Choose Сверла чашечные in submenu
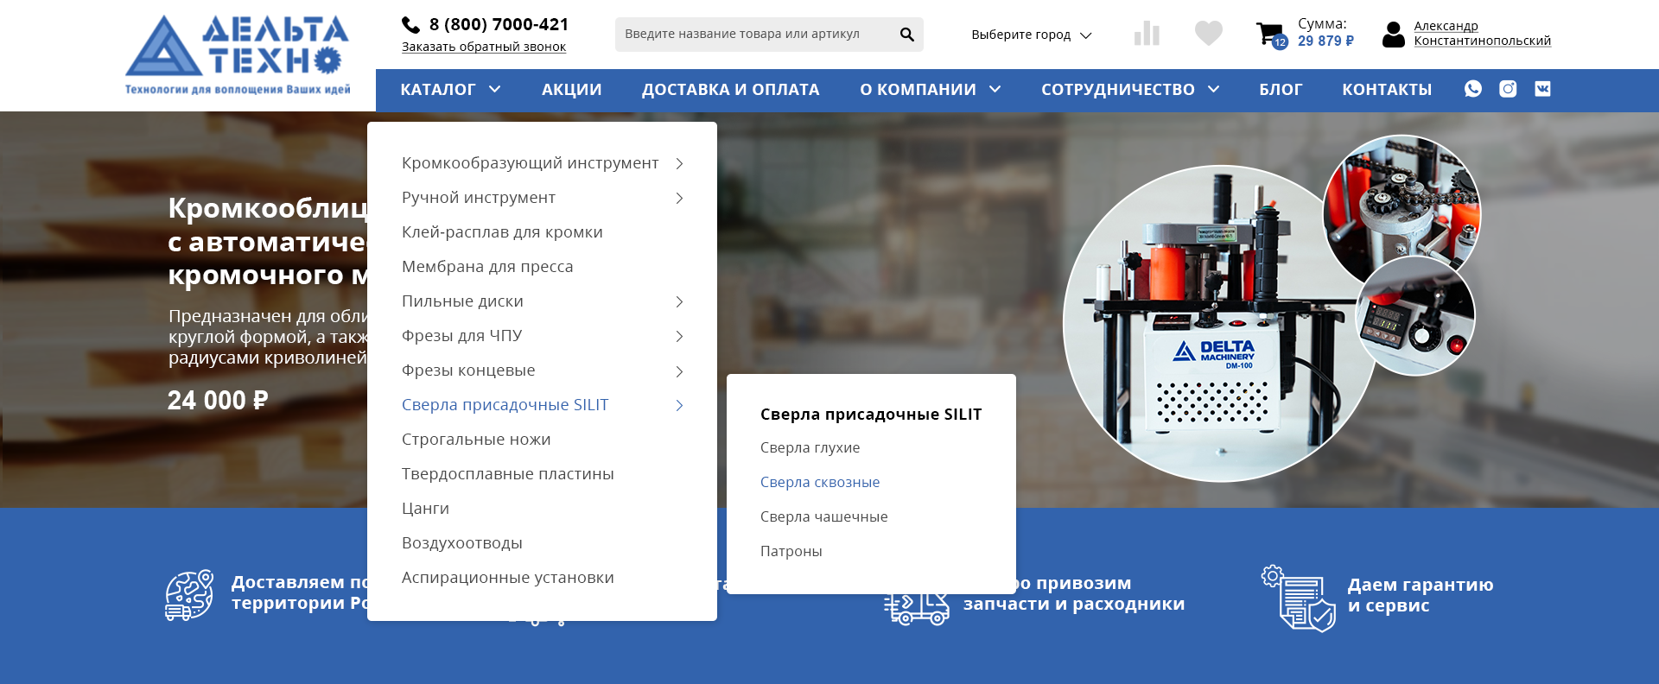 pos(823,517)
